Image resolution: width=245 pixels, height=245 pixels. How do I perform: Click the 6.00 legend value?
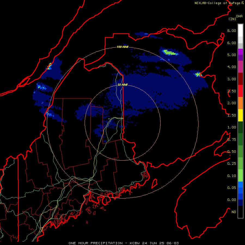pyautogui.click(x=232, y=43)
